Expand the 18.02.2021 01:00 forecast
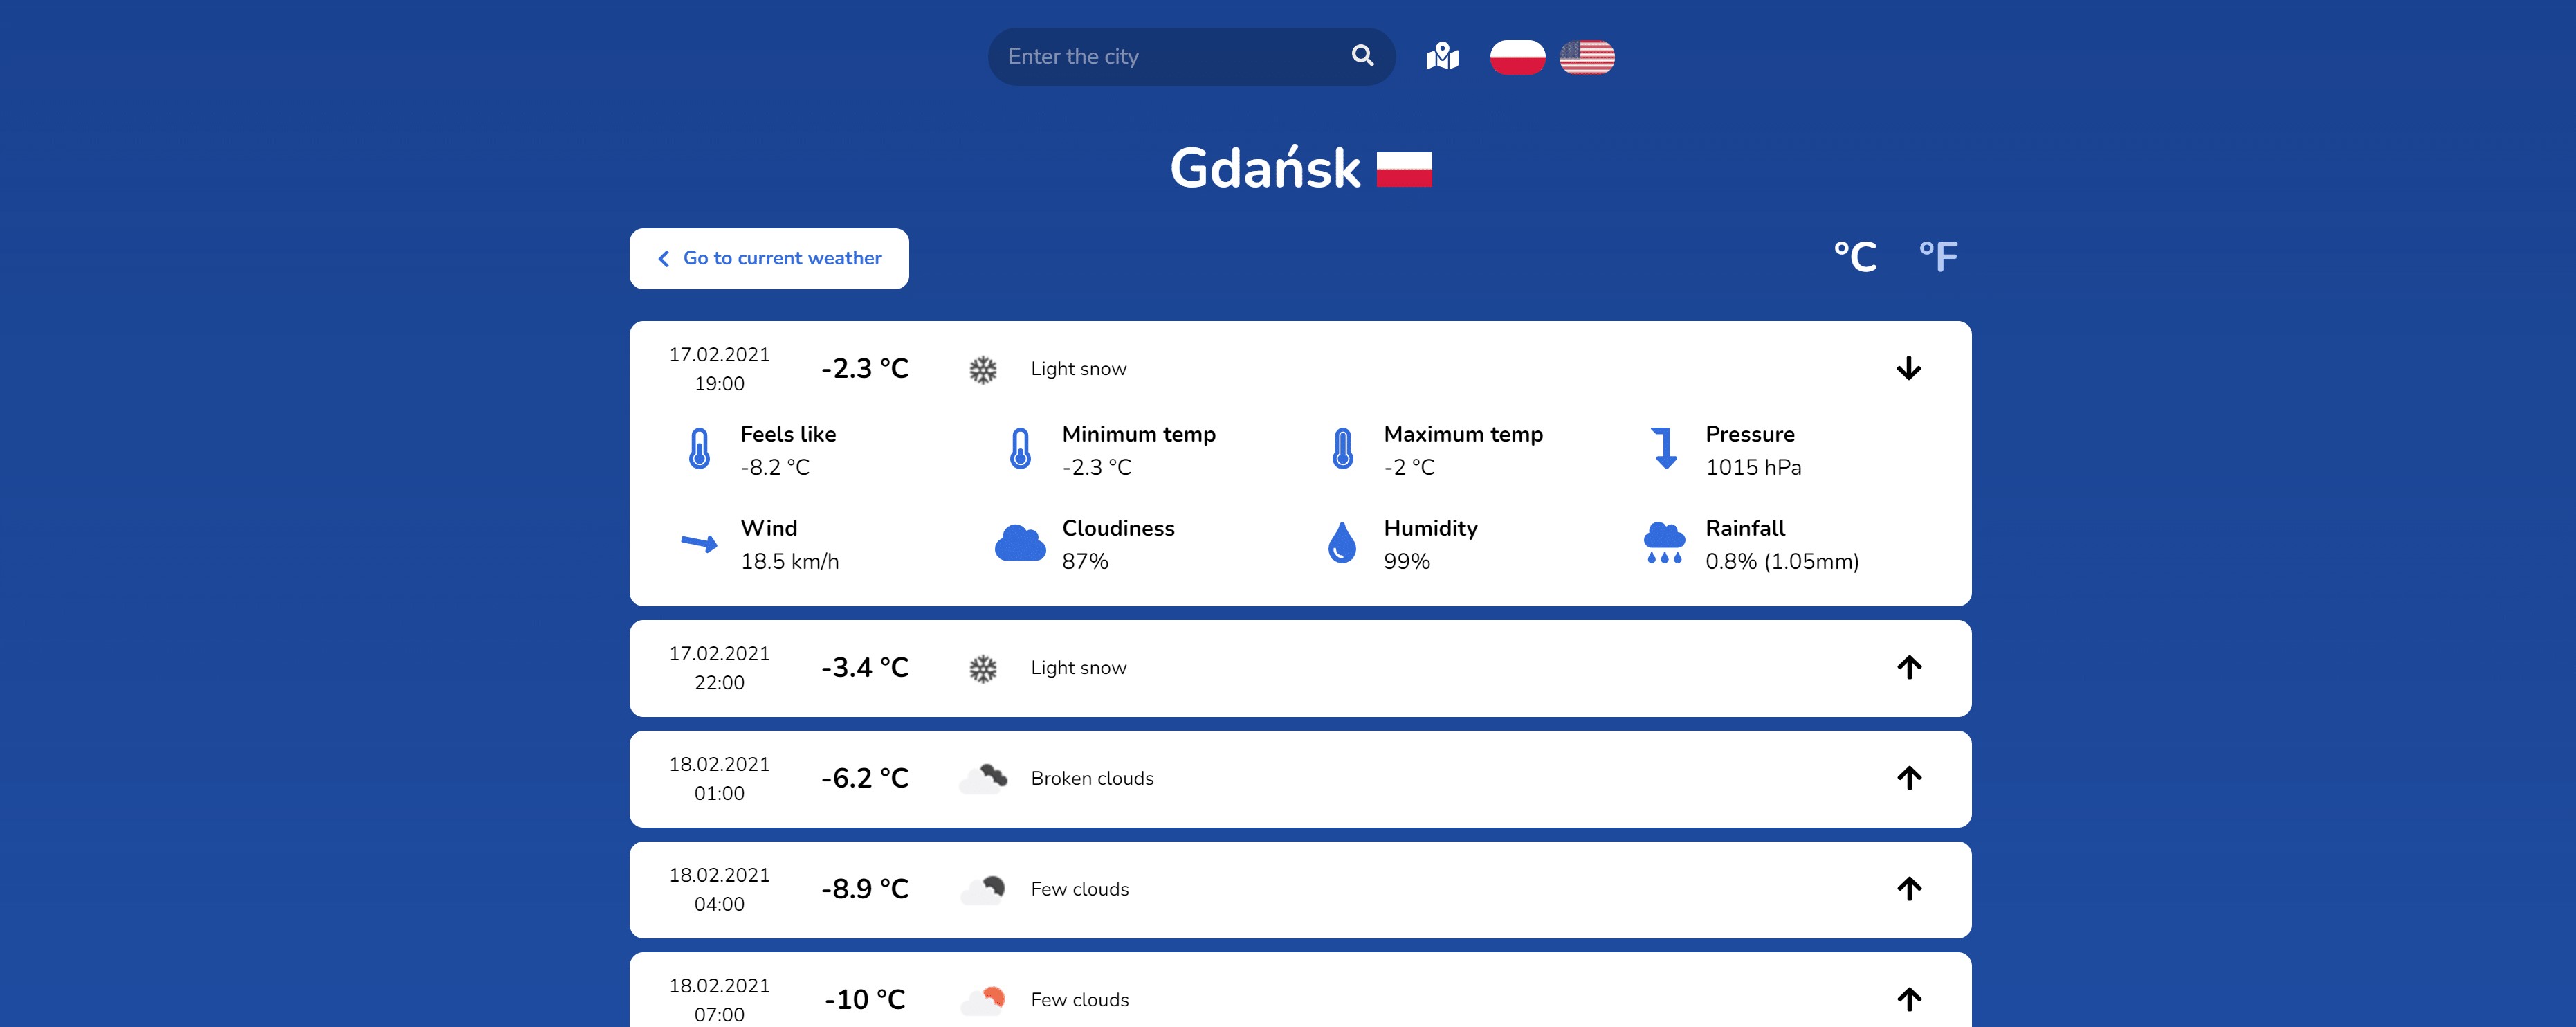The width and height of the screenshot is (2576, 1027). [1908, 778]
